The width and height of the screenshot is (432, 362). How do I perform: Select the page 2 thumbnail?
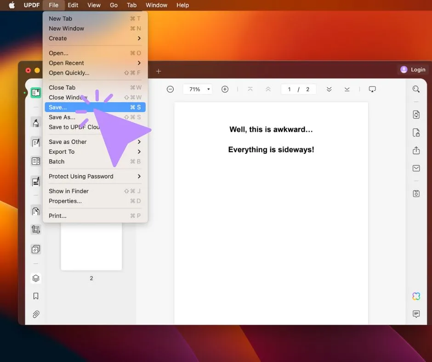point(91,246)
